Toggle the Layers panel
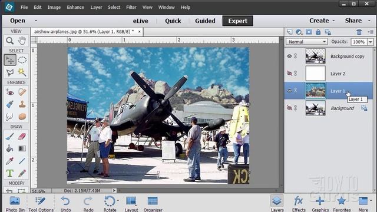Viewport: 377px width, 212px height. (x=277, y=203)
